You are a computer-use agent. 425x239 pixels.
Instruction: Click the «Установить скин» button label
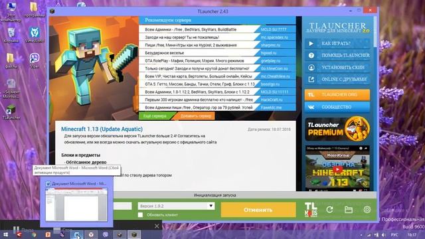343,67
